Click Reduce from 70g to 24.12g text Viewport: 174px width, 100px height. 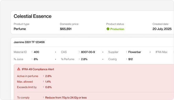click(66, 98)
